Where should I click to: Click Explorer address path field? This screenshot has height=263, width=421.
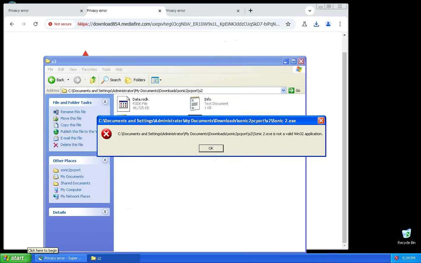pyautogui.click(x=171, y=90)
